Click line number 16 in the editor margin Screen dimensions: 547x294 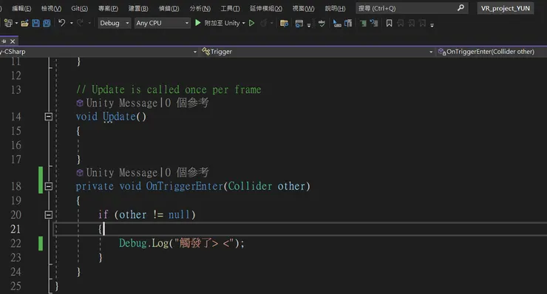[x=16, y=145]
